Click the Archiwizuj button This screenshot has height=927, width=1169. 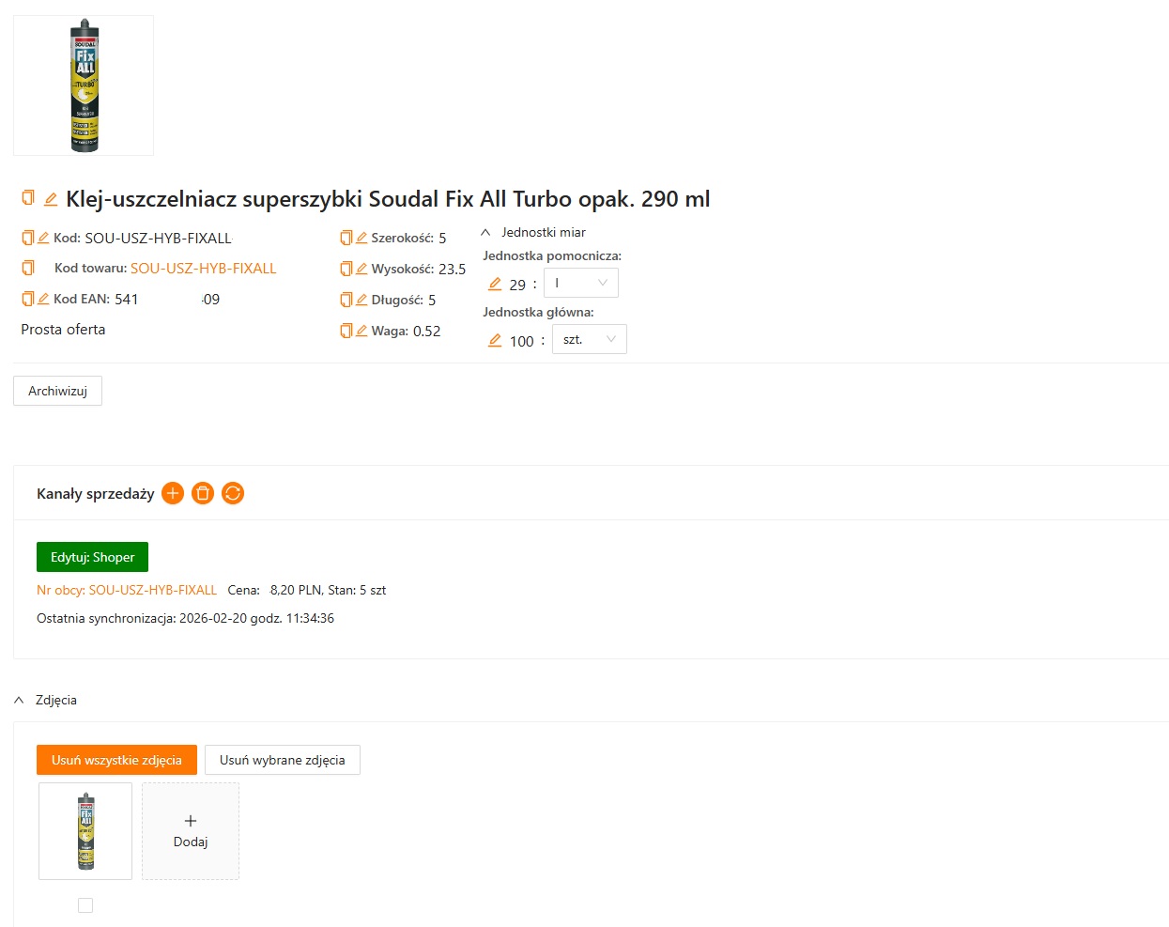click(57, 391)
